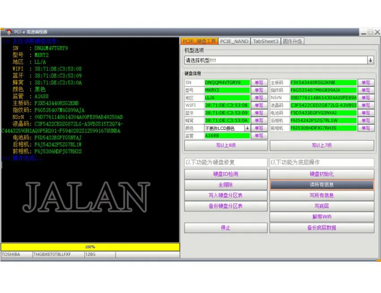The image size is (381, 293).
Task: Click the 写以上8项 button
Action: click(x=226, y=145)
